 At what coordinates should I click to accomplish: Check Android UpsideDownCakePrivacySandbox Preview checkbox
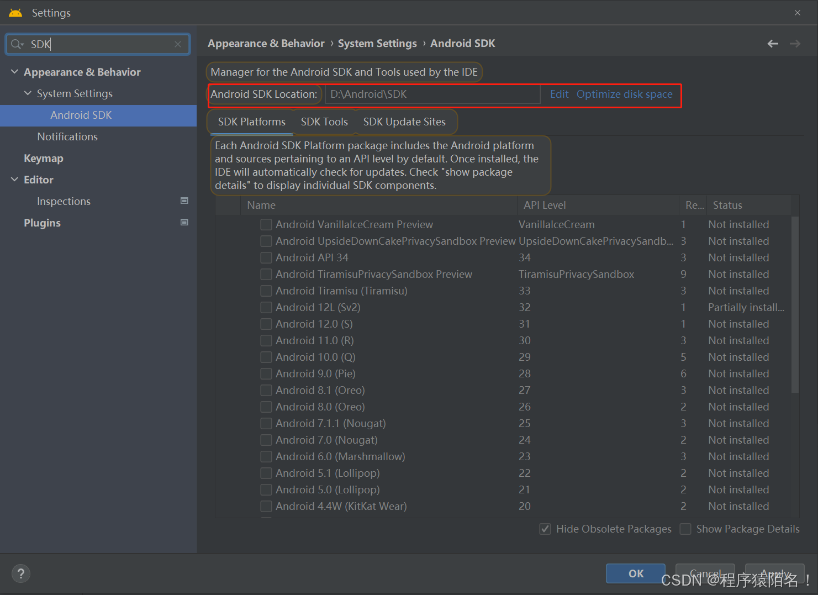[266, 241]
